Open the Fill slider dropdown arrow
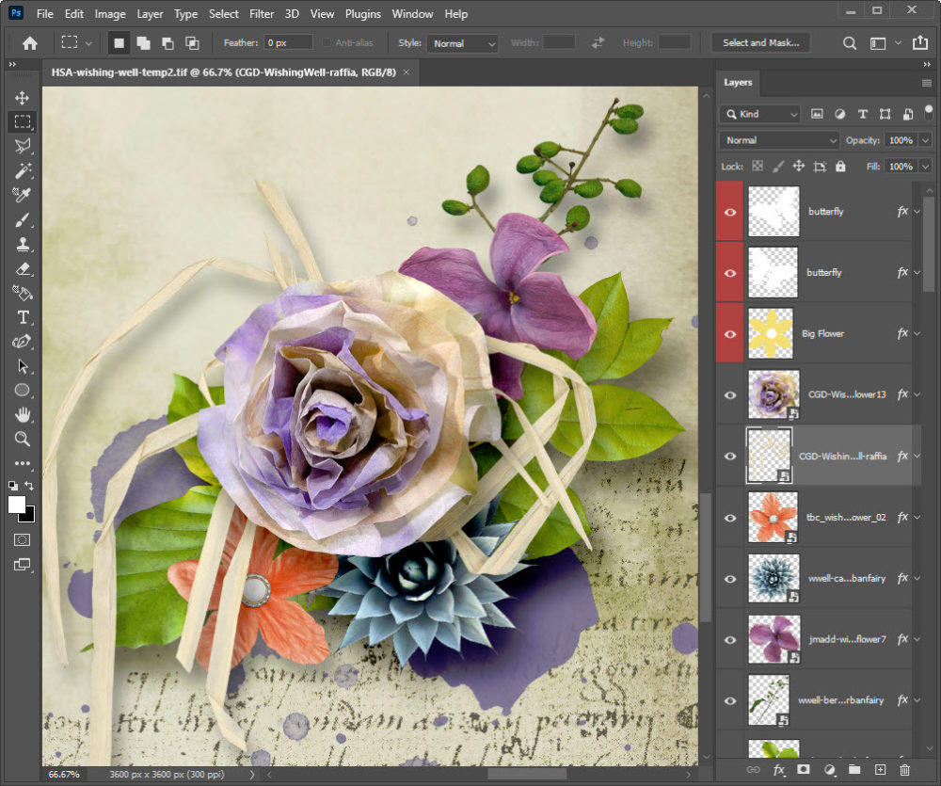Screen dimensions: 941x786 (925, 167)
